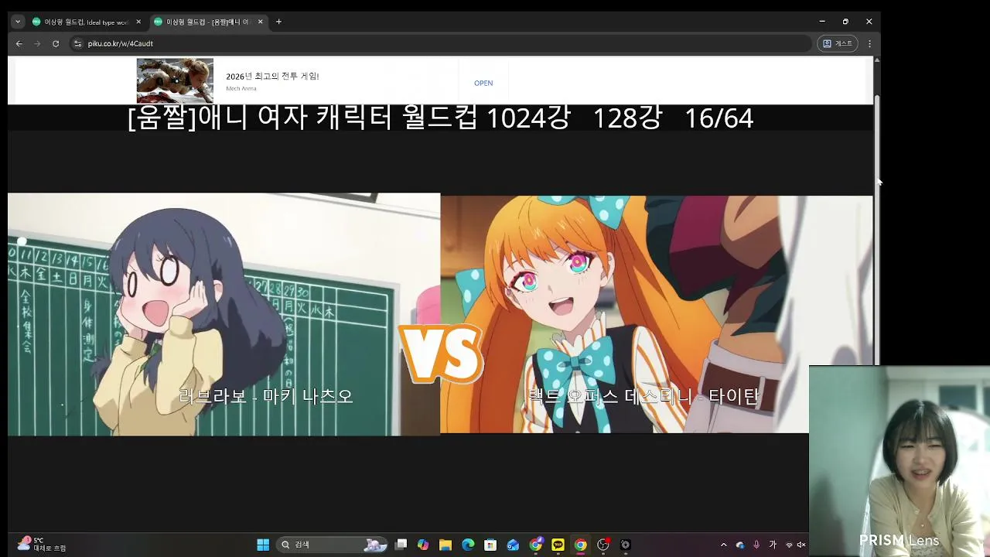Open the Chrome tab search dropdown
The height and width of the screenshot is (557, 990).
(18, 22)
